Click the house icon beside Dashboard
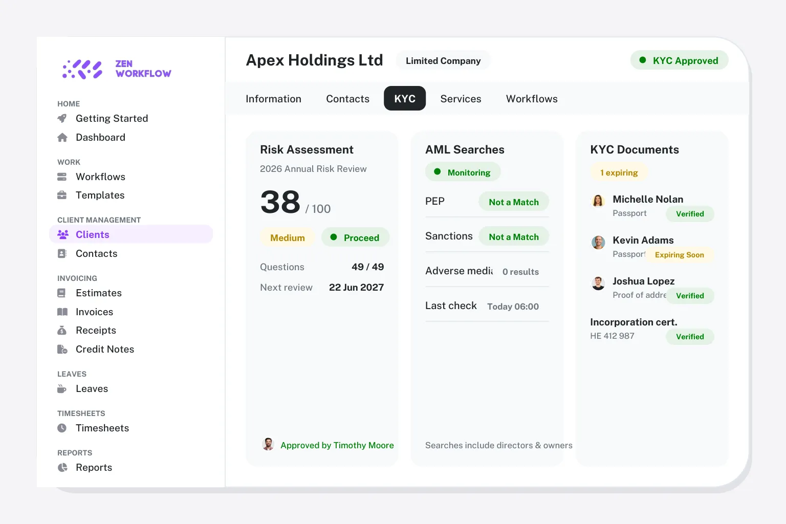 [62, 138]
